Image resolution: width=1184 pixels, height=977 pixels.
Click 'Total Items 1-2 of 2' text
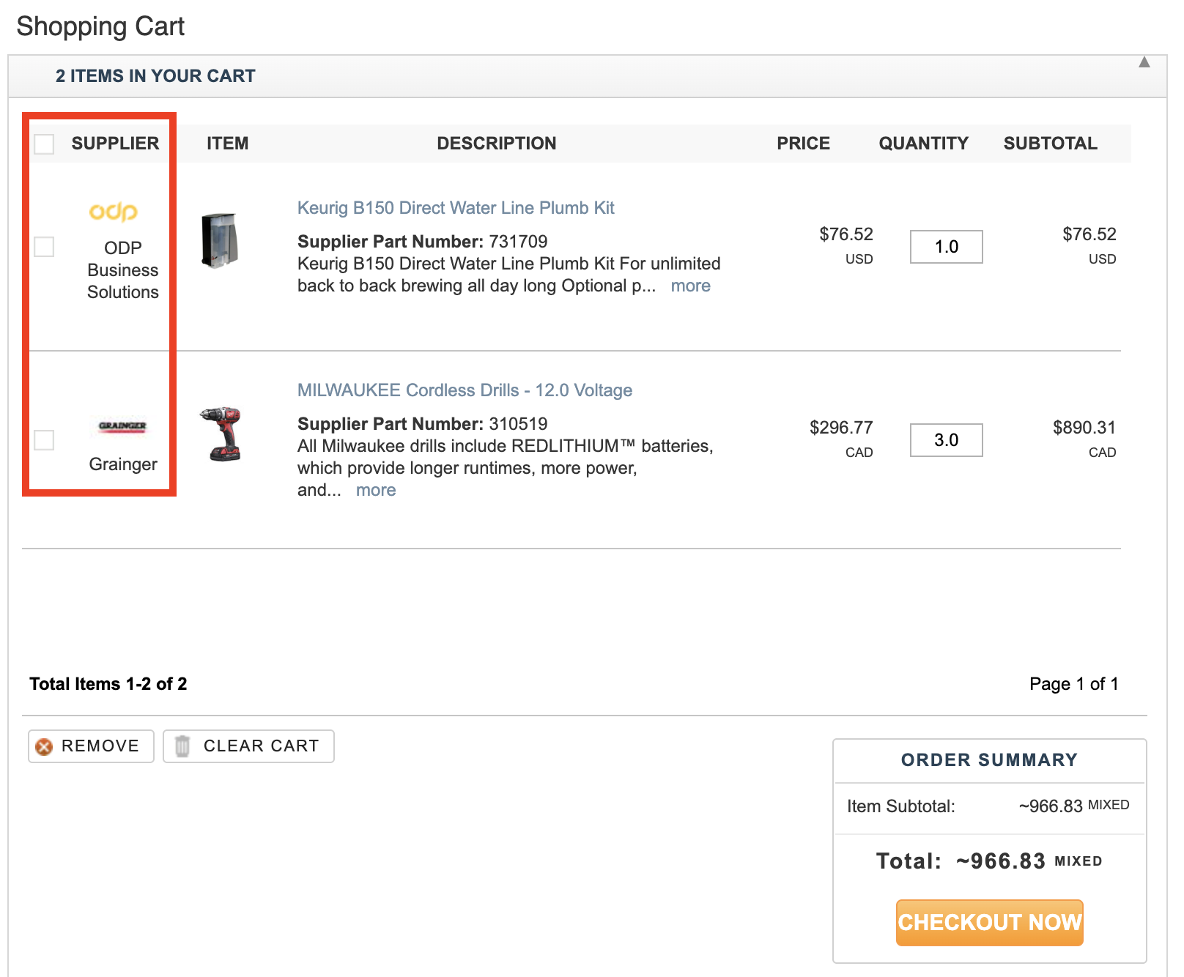108,684
